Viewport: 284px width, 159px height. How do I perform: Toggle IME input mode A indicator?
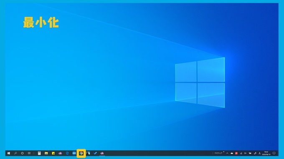(259, 153)
